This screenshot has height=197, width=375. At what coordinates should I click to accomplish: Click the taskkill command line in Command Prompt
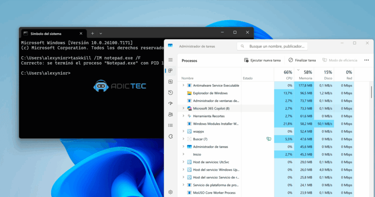tap(81, 58)
